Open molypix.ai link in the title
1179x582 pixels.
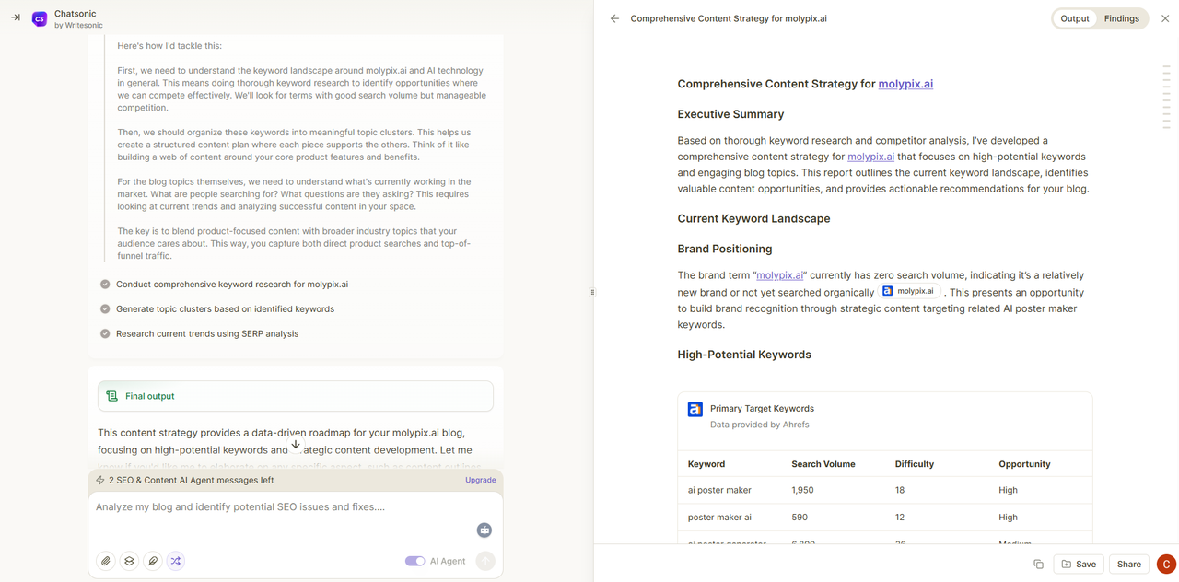(x=905, y=84)
